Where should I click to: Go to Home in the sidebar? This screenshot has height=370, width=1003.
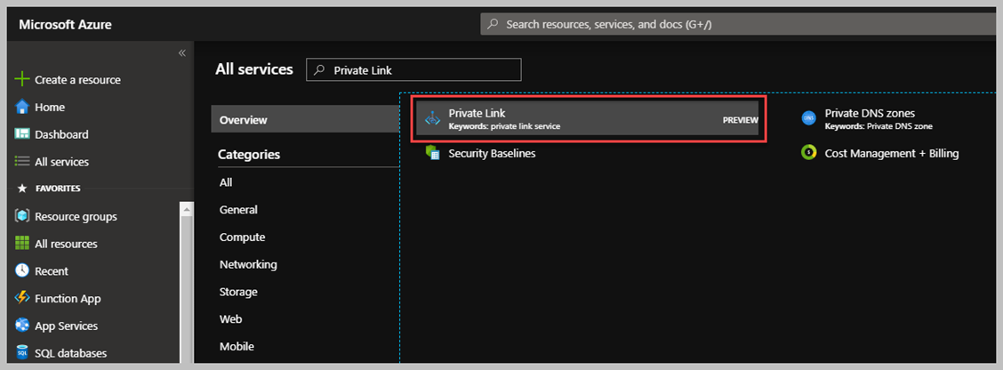tap(49, 107)
